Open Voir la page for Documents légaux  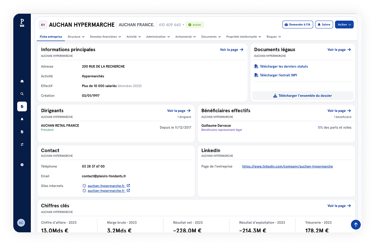click(339, 50)
